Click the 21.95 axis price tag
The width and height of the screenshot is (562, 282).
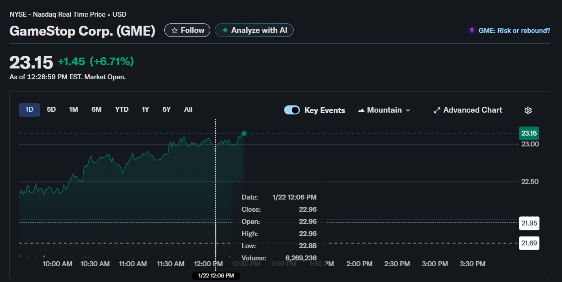[529, 223]
